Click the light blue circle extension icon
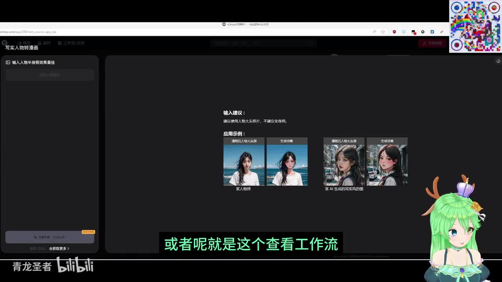 tap(404, 32)
